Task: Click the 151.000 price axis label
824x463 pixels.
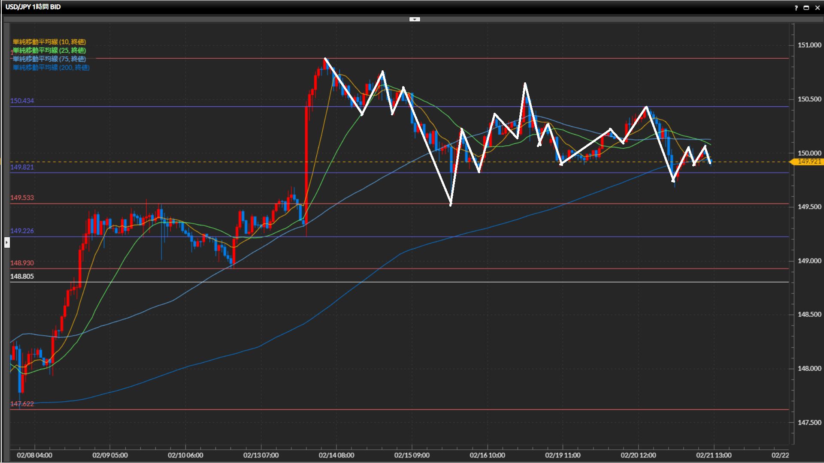Action: click(809, 45)
